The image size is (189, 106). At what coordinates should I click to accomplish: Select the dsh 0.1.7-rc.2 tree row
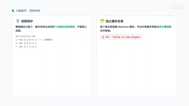click(26, 47)
